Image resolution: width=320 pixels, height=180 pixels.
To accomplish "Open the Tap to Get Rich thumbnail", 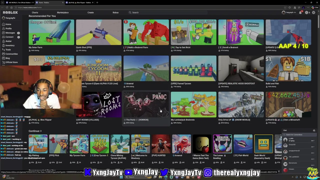I will 193,32.
